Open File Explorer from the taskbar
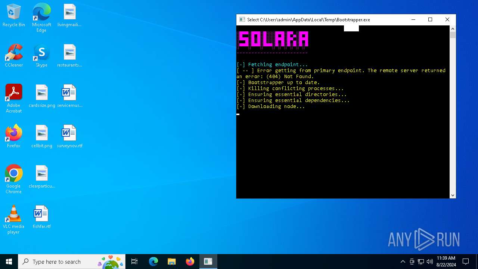The height and width of the screenshot is (269, 478). pos(172,262)
